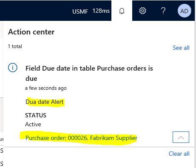Open the USMF company picker

[x=80, y=11]
